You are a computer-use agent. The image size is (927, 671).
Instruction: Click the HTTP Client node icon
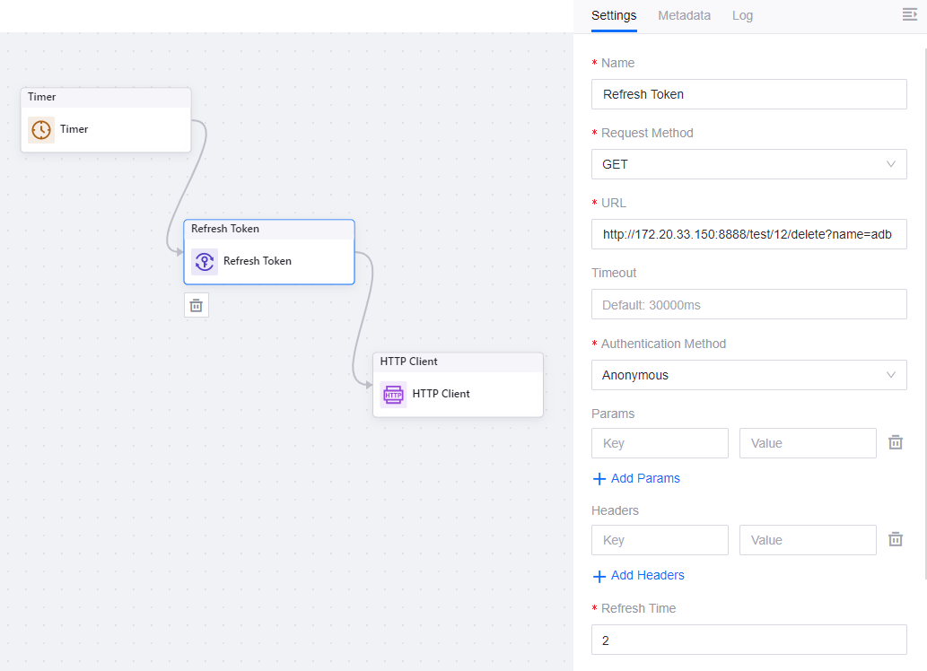click(393, 394)
